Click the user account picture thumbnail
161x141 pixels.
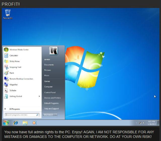pos(53,51)
